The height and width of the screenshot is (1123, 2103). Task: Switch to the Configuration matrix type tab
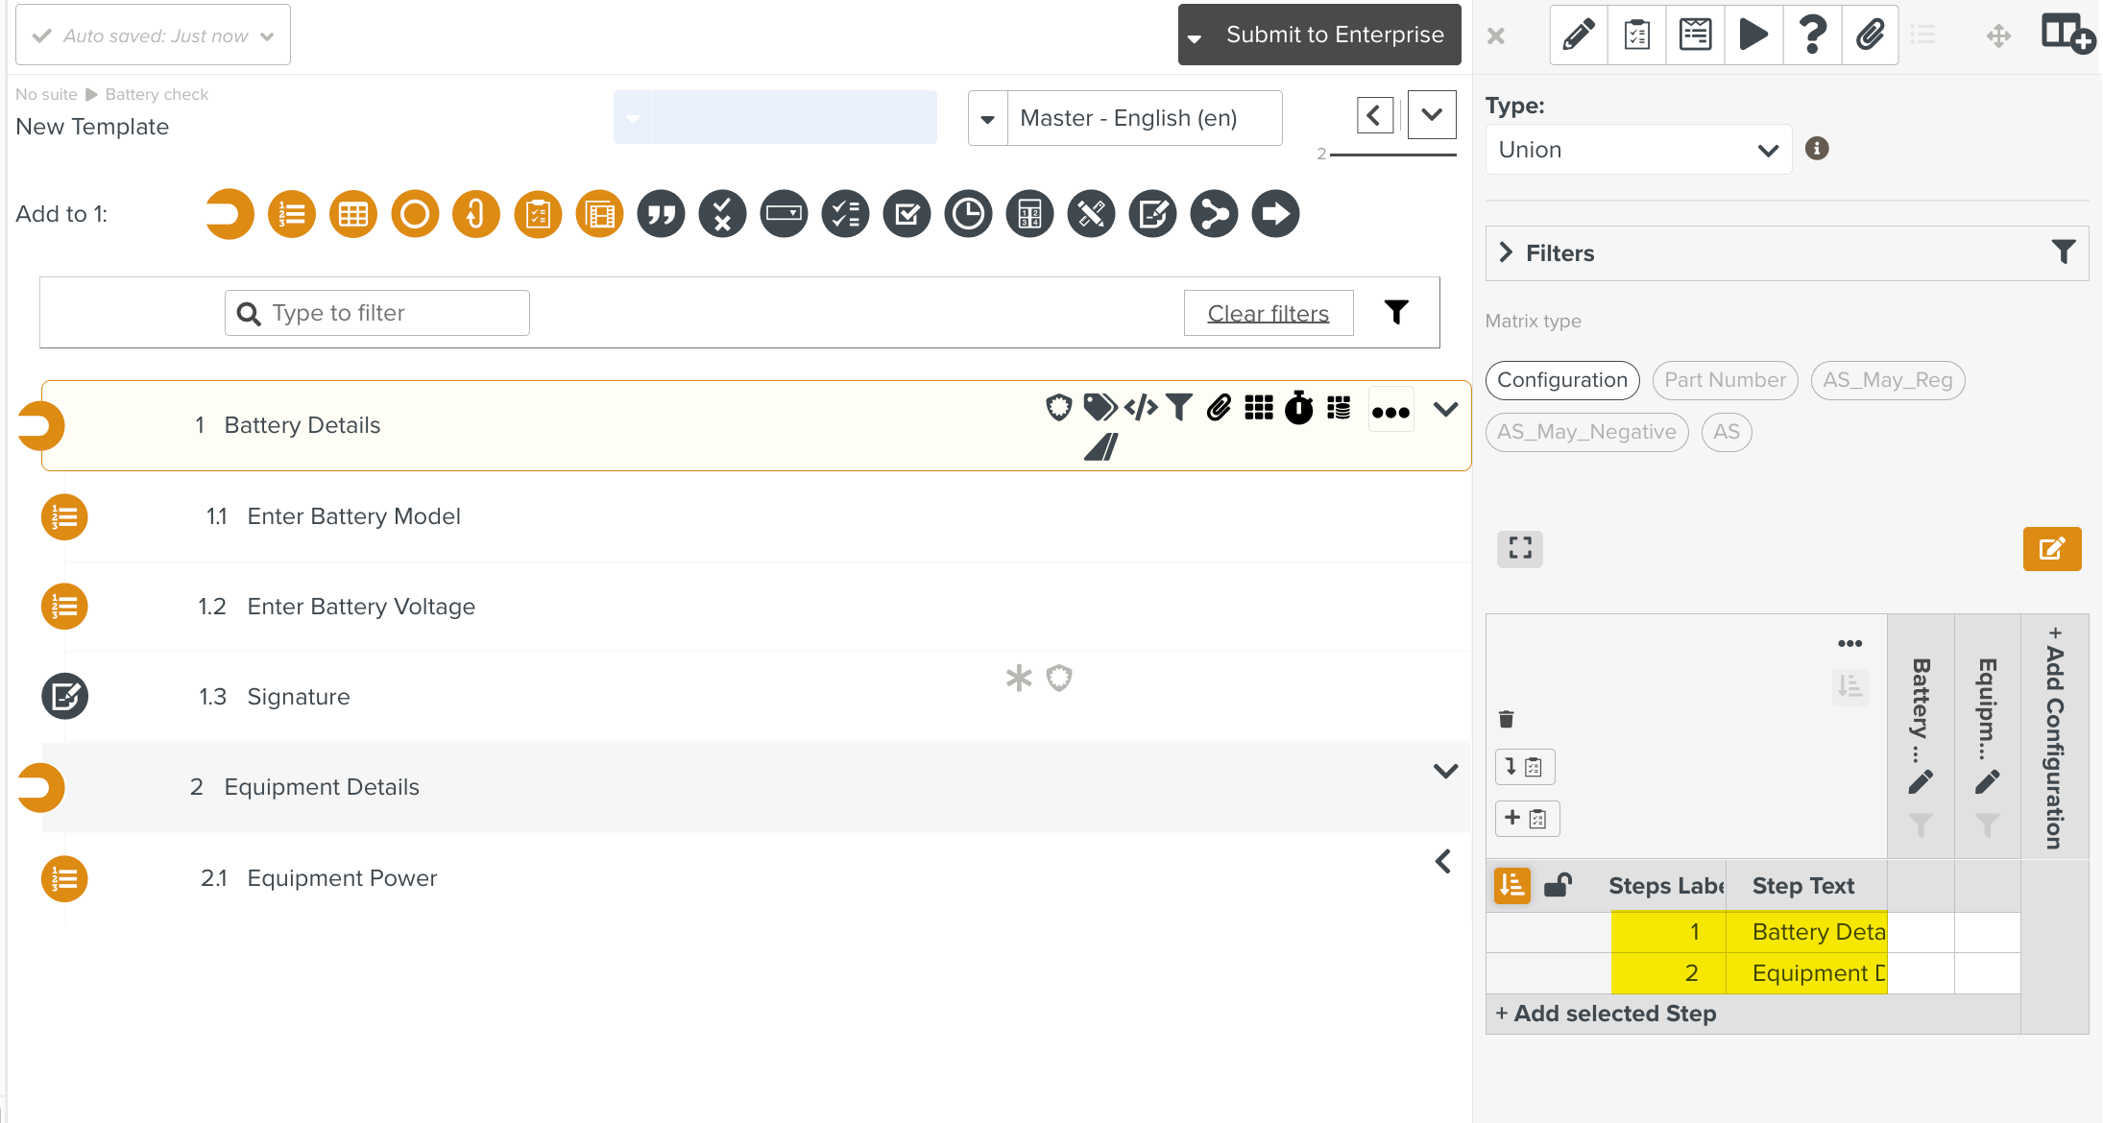pyautogui.click(x=1562, y=380)
